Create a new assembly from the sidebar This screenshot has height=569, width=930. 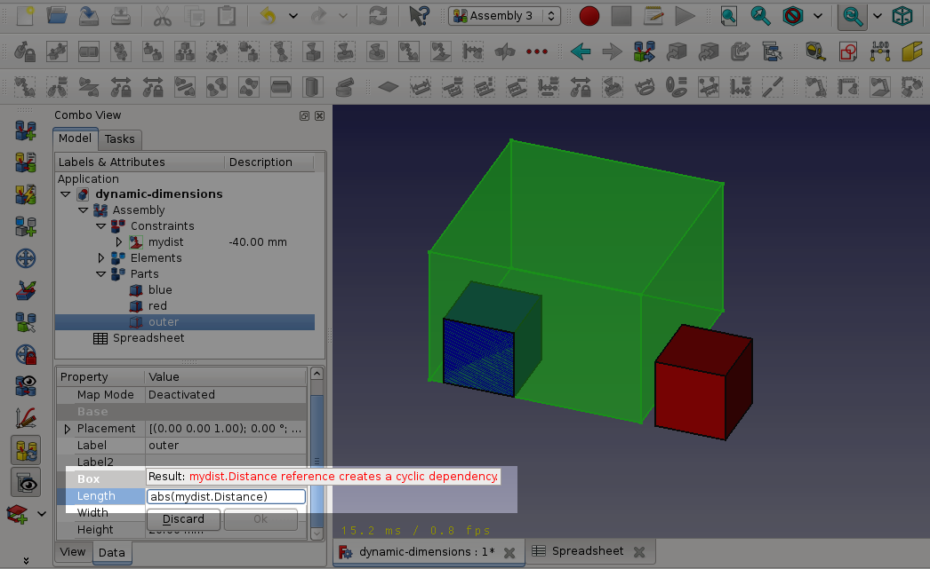tap(25, 130)
